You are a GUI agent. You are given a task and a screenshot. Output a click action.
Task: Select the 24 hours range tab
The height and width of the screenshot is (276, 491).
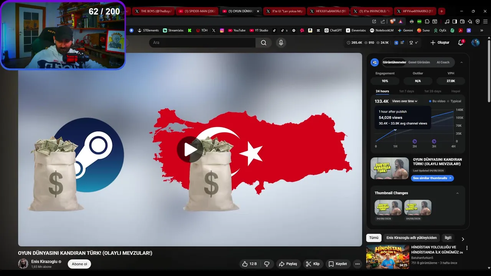point(382,91)
